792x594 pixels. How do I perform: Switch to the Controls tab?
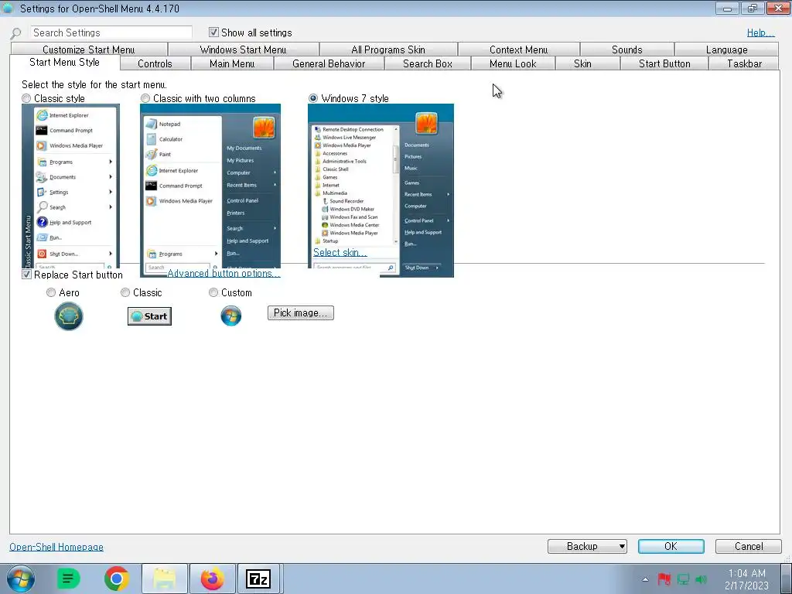coord(155,63)
